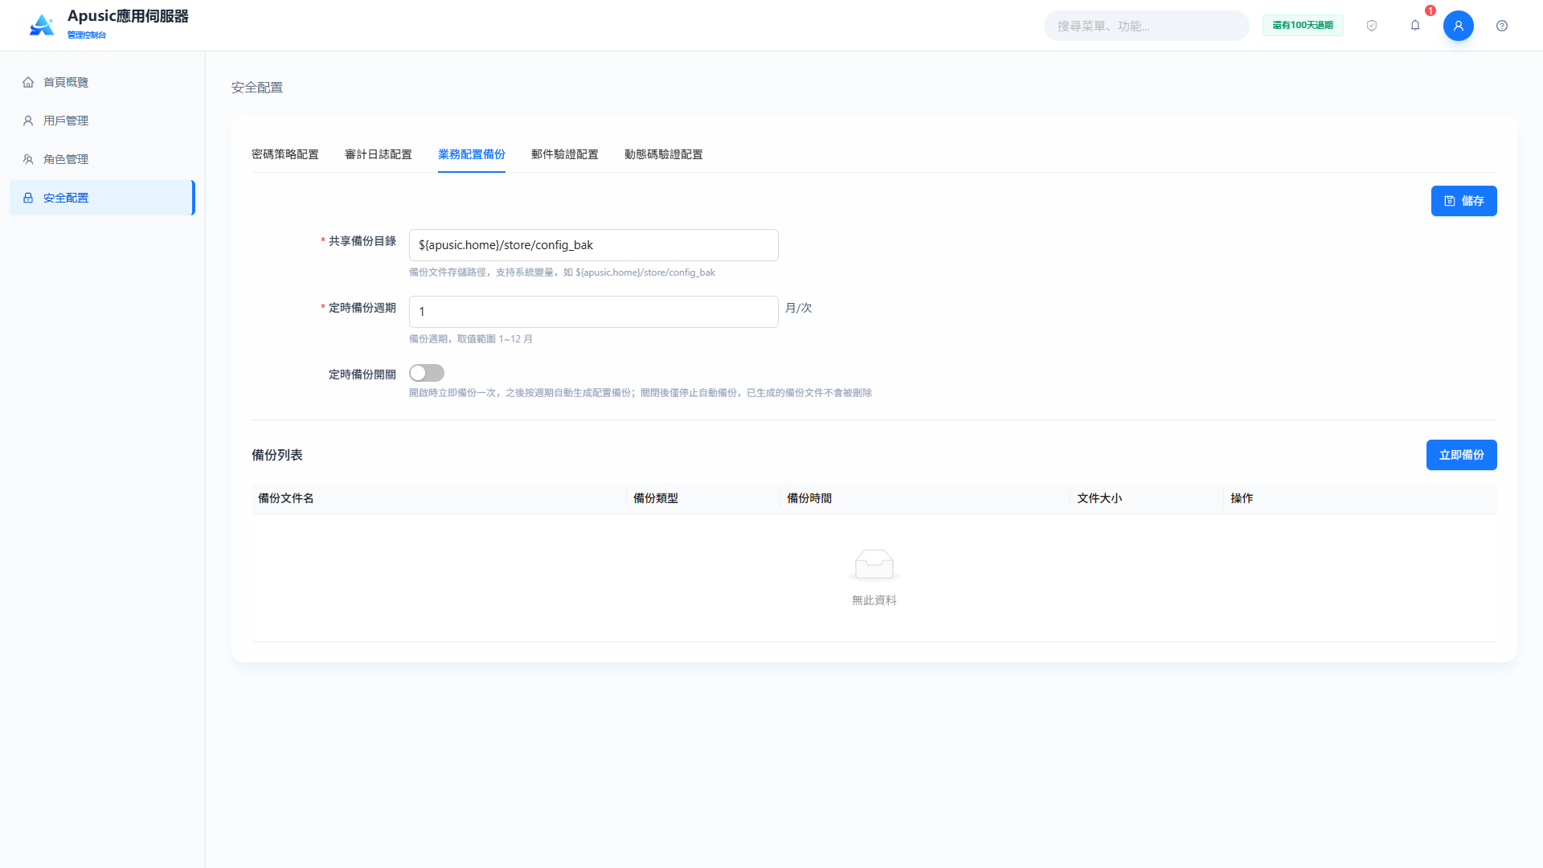The image size is (1543, 868).
Task: Click the Apusic logo icon
Action: point(42,25)
